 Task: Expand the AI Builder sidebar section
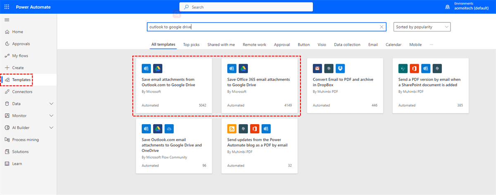51,128
